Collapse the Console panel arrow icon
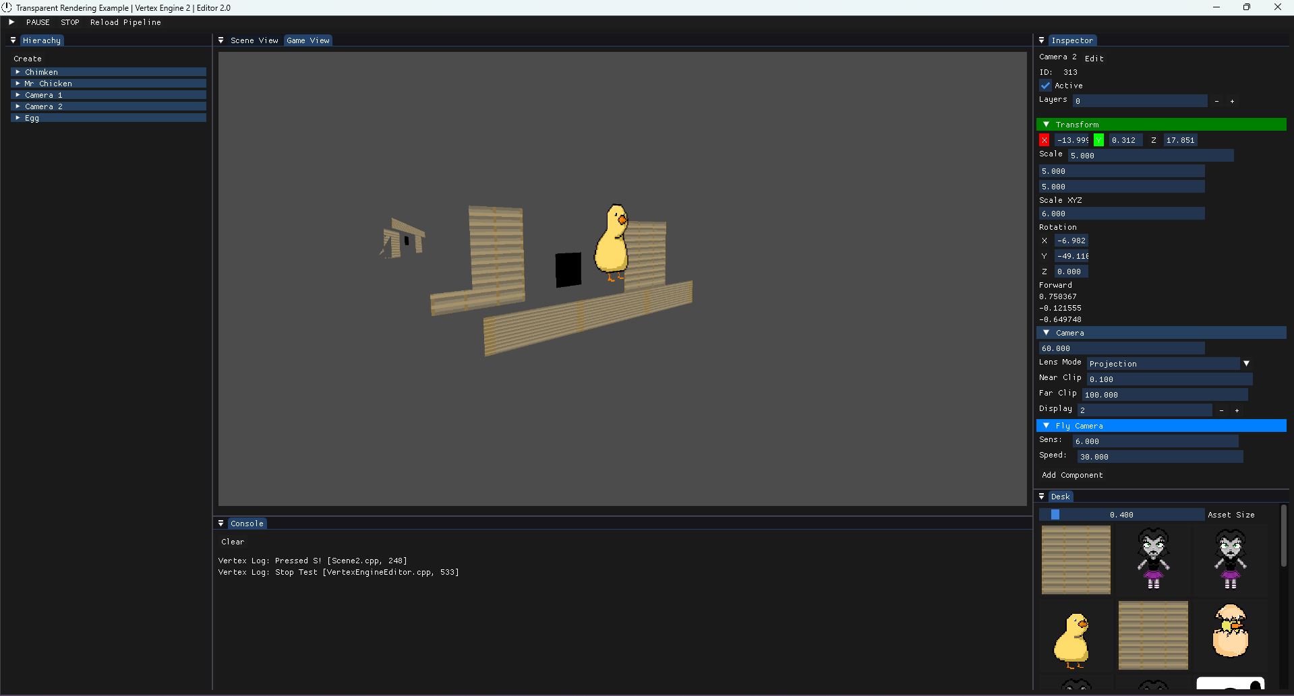The width and height of the screenshot is (1294, 696). point(220,524)
